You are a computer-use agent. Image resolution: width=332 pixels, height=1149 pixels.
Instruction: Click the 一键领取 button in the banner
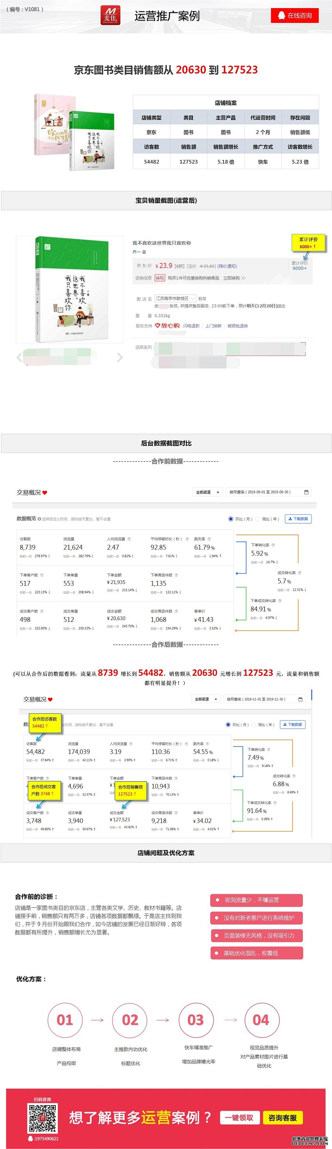(240, 1117)
